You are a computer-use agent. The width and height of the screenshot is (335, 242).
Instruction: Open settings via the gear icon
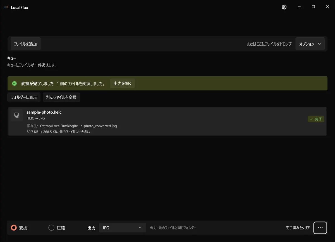coord(284,7)
